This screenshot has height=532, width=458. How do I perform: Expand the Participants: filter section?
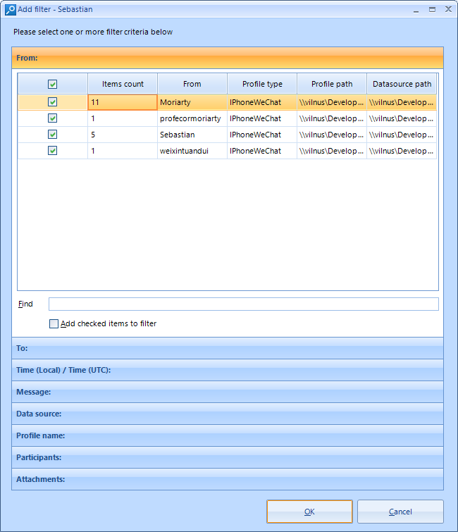coord(228,457)
